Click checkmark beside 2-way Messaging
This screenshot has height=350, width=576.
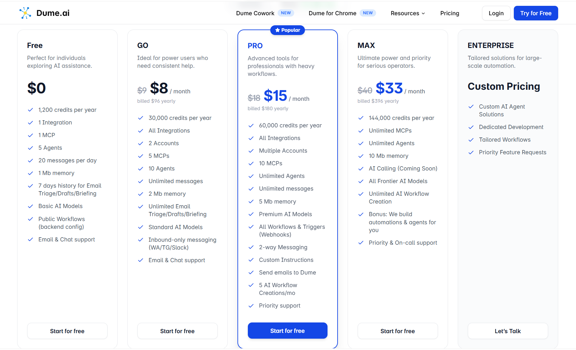(x=251, y=247)
